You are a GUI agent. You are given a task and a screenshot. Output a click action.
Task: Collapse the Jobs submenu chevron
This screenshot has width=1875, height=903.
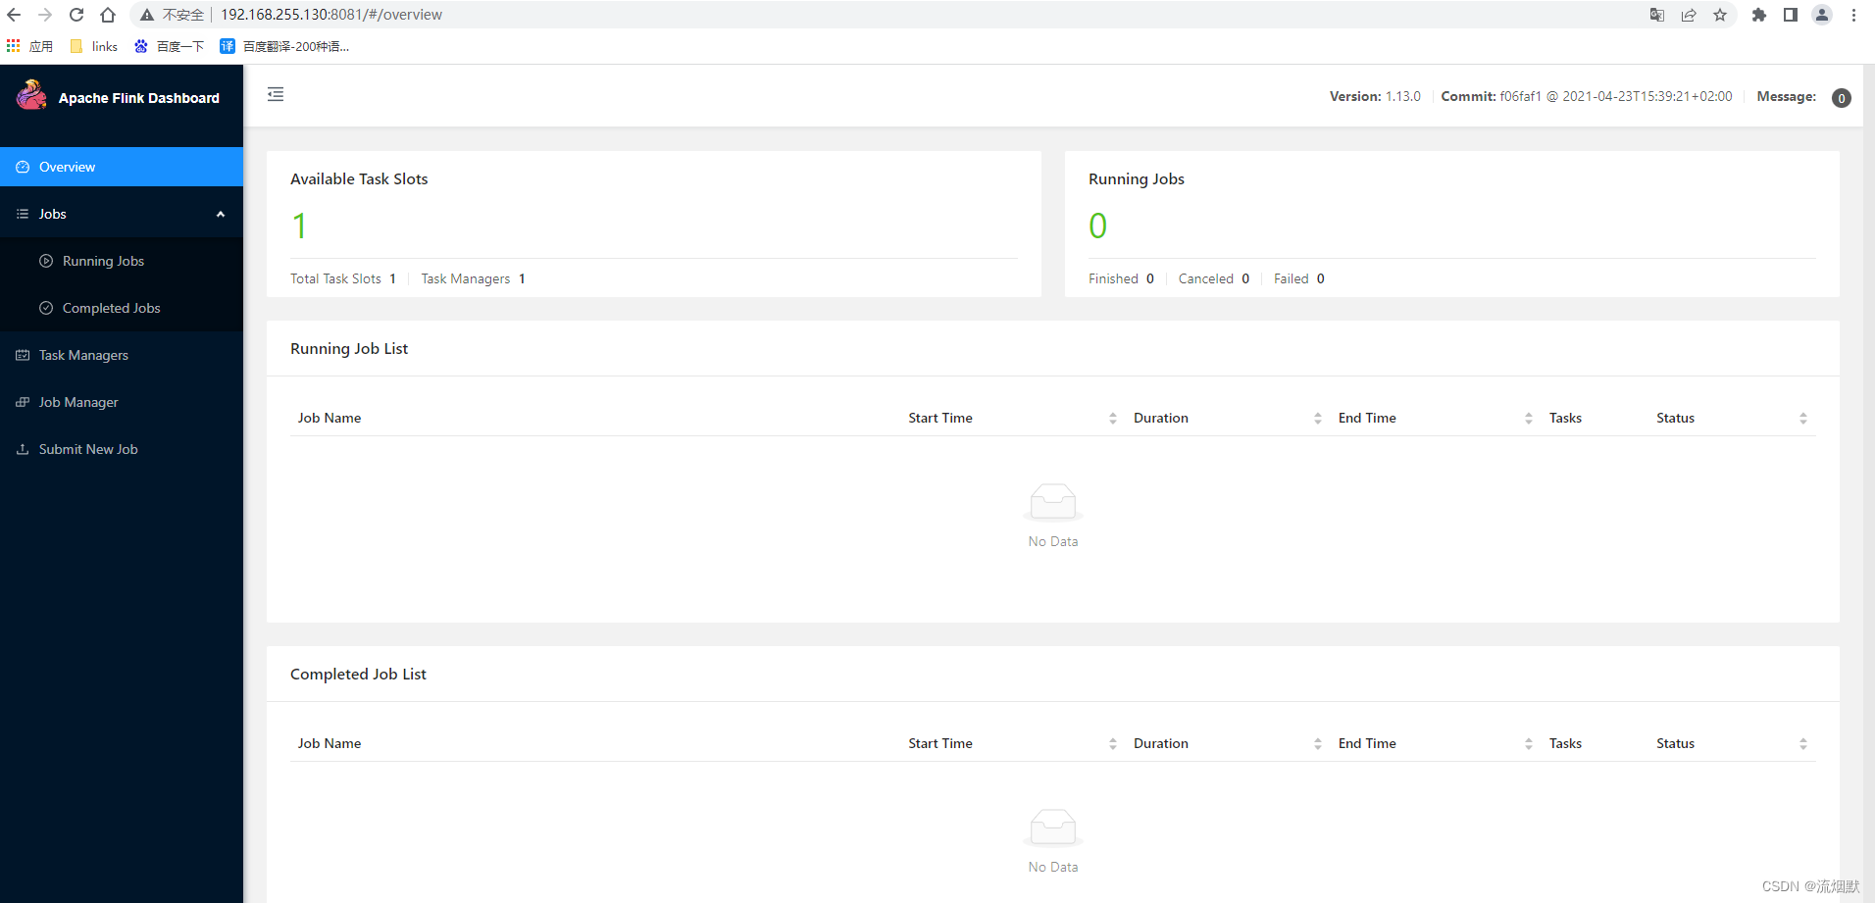(x=221, y=214)
